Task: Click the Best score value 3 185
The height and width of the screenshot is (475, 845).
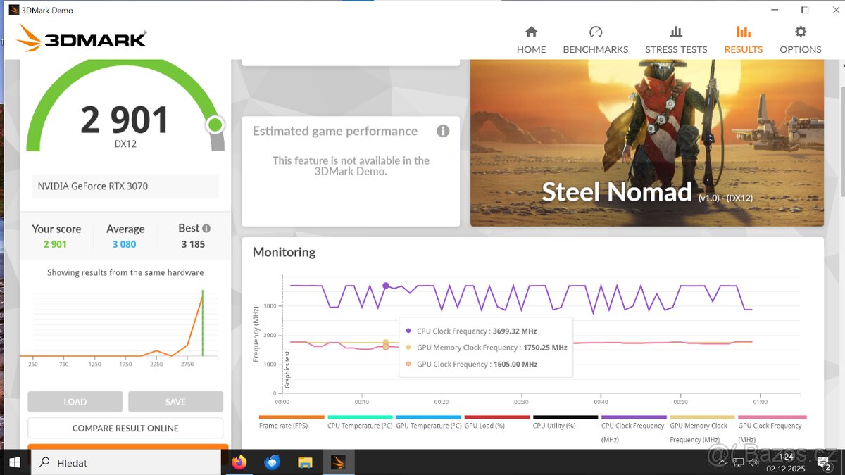Action: pos(193,244)
